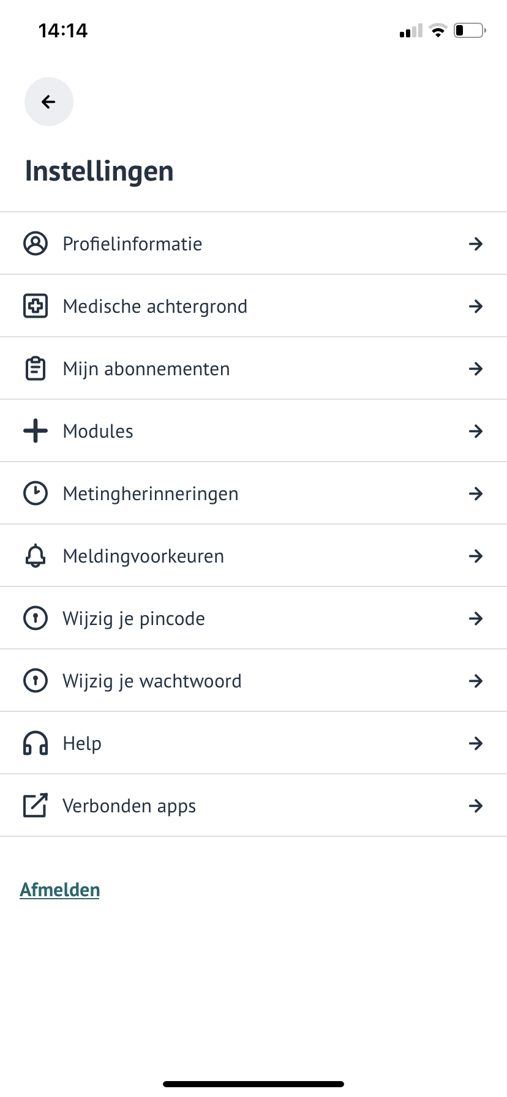This screenshot has height=1097, width=507.
Task: Click the Metingherinneringen clock icon
Action: point(36,493)
